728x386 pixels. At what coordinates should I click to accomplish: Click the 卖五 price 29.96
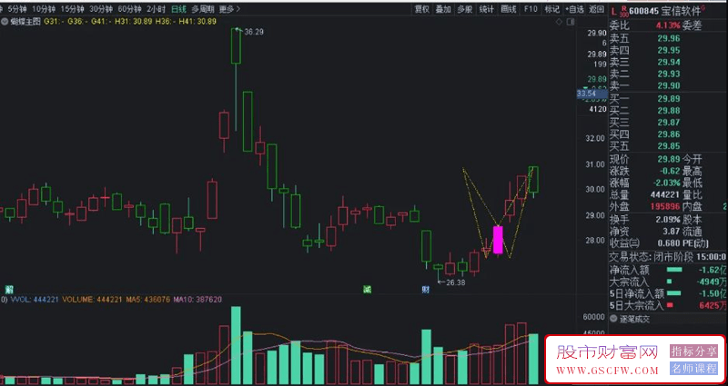tap(669, 38)
